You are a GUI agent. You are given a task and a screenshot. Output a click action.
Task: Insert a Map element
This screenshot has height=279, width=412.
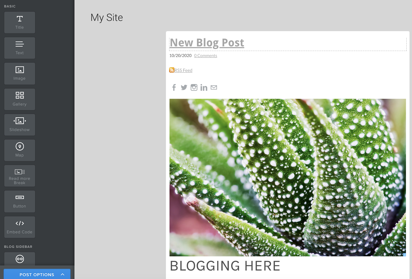(19, 150)
